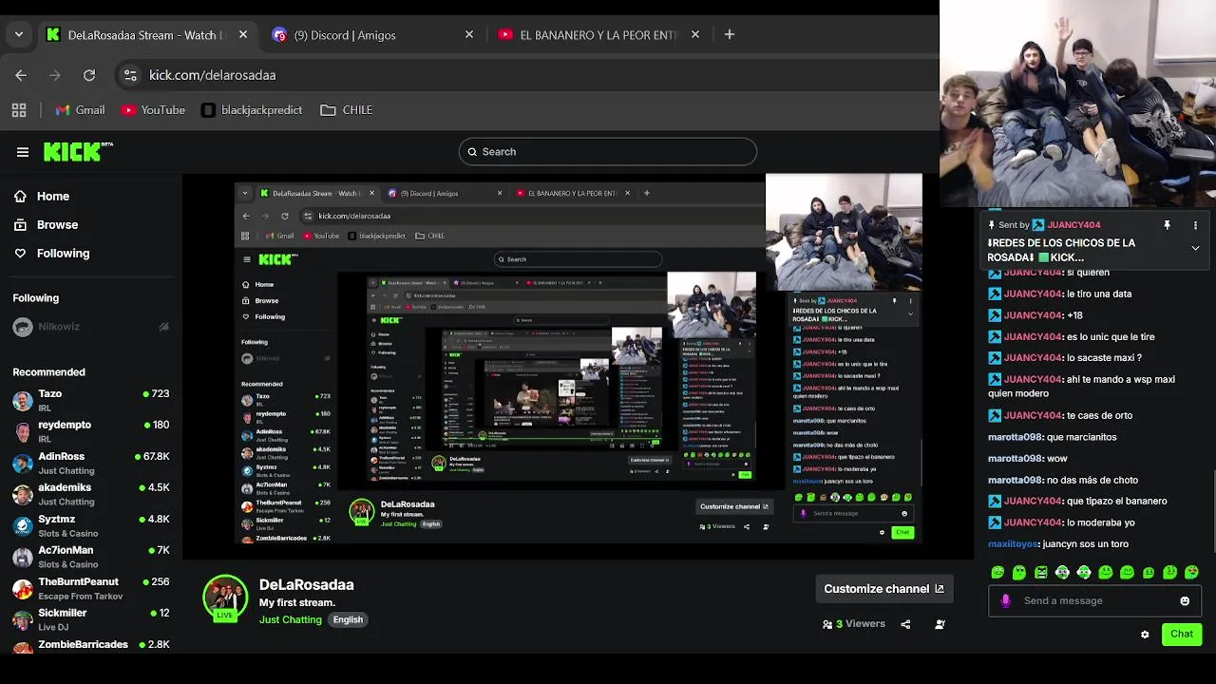Click the English language tag

pos(348,619)
